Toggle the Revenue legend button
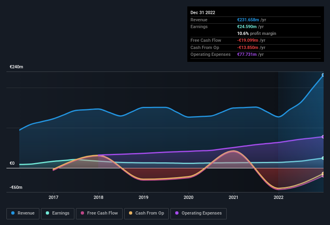Image resolution: width=330 pixels, height=225 pixels. pos(23,213)
